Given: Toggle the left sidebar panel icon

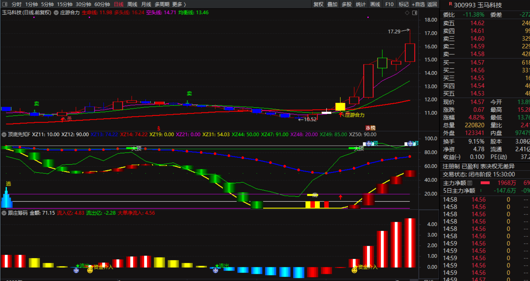Looking at the screenshot, I should [x=5, y=4].
